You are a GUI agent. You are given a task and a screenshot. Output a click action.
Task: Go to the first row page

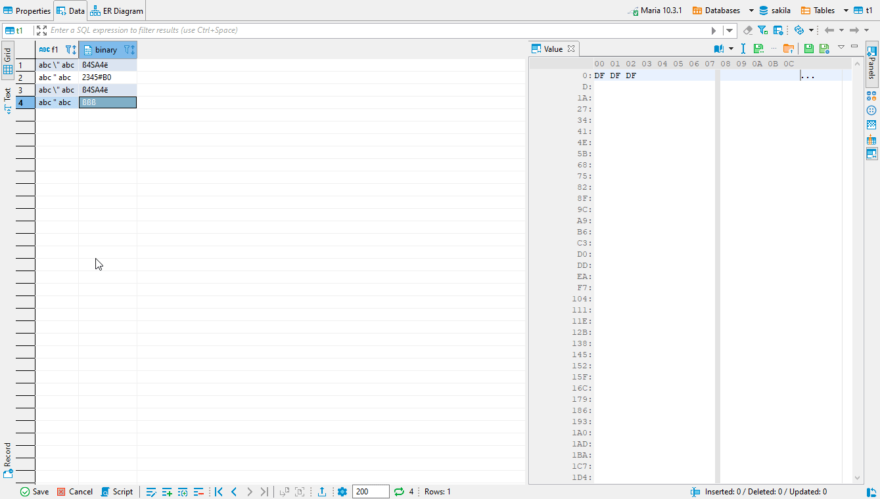[x=219, y=492]
